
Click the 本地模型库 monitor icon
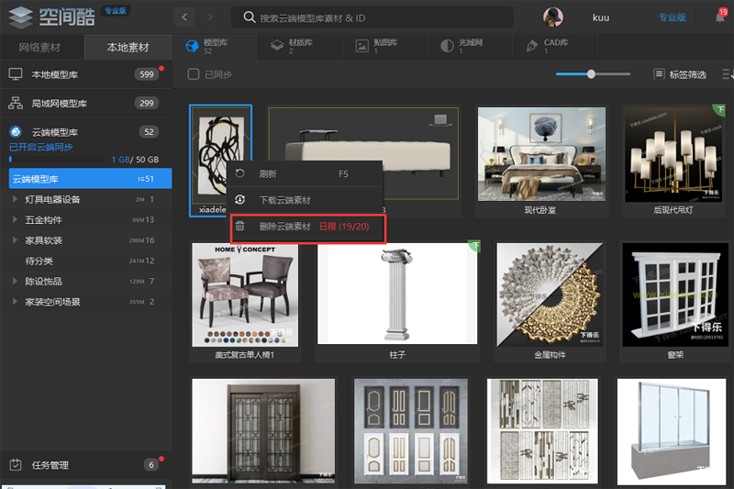(16, 74)
